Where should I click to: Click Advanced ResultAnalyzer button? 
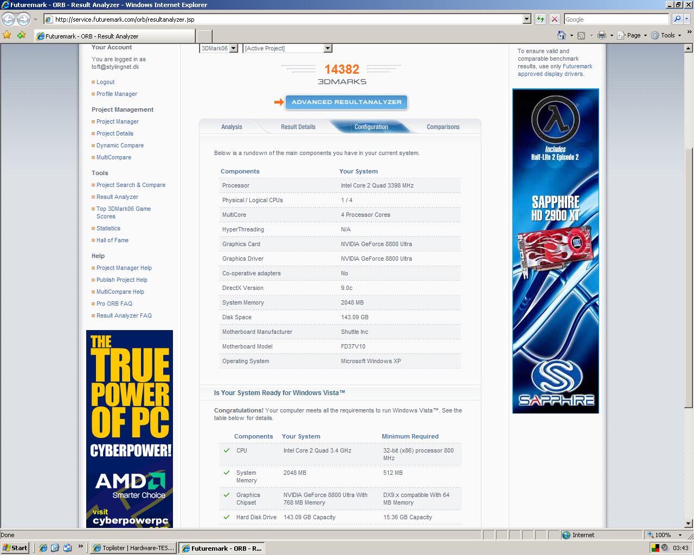[346, 102]
